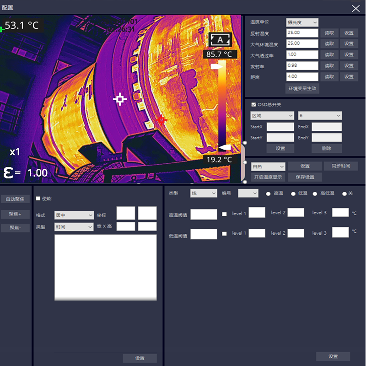Click the 发射率 input field showing 0.98
The image size is (366, 366).
(x=302, y=65)
